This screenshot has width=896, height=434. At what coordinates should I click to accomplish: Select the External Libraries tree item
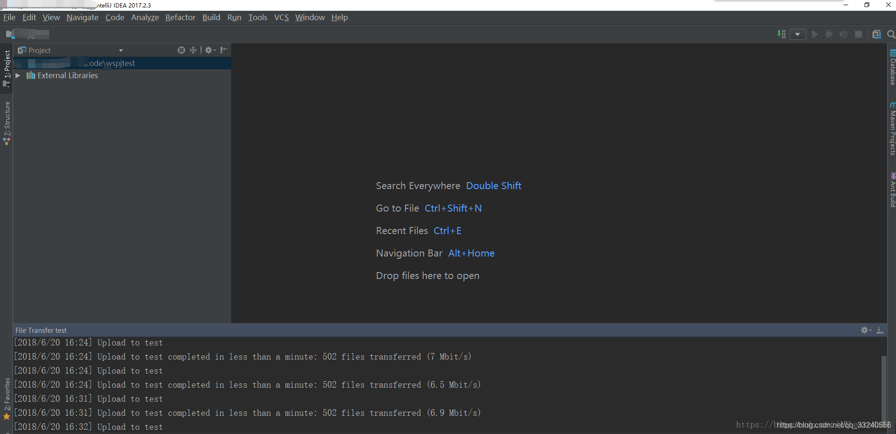click(68, 75)
